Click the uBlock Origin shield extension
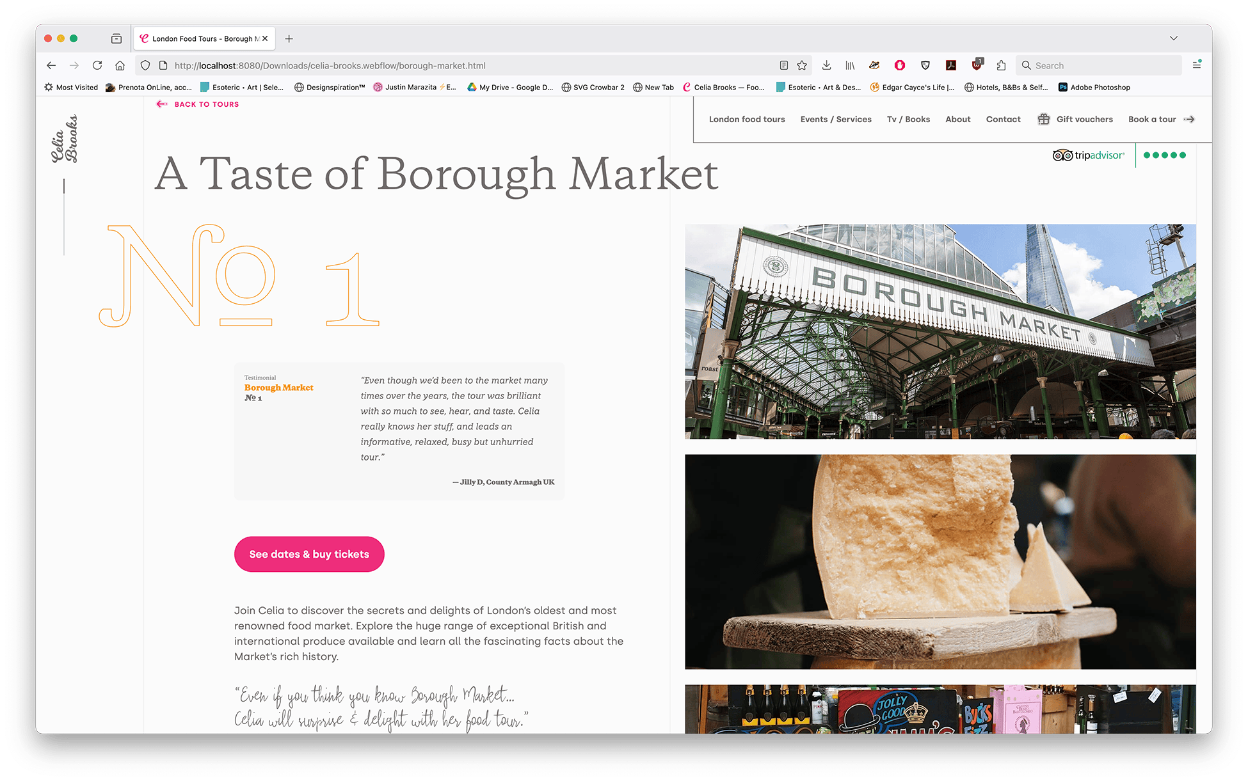 pos(977,65)
